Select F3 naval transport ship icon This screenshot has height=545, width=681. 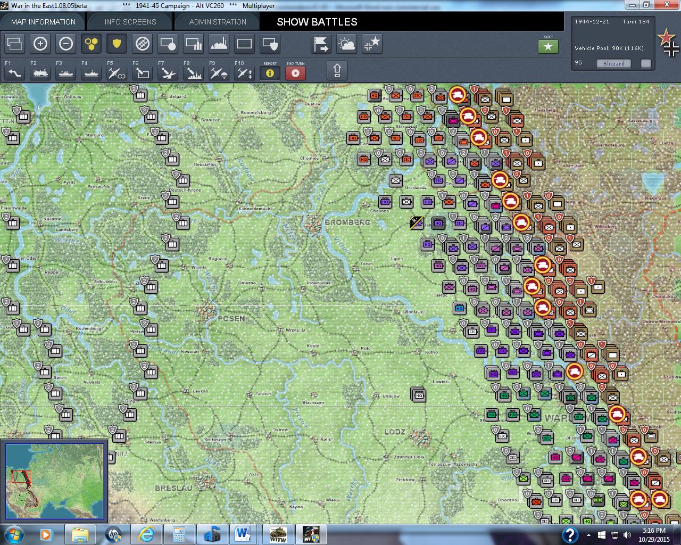tap(66, 73)
